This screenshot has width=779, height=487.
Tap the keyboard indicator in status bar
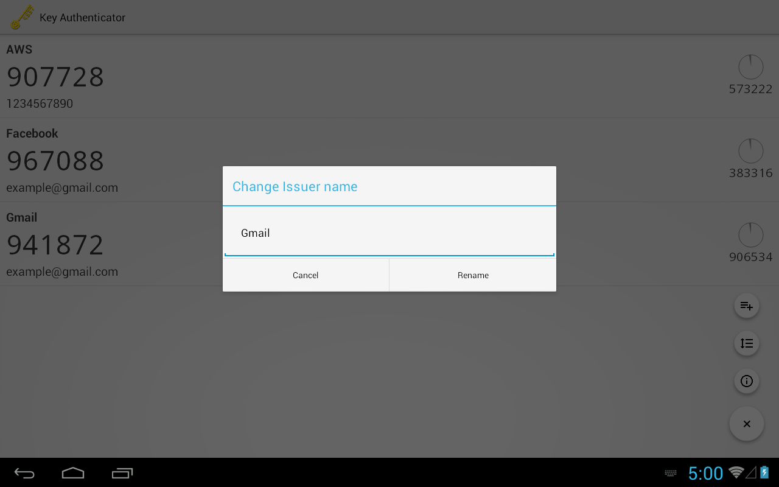671,473
